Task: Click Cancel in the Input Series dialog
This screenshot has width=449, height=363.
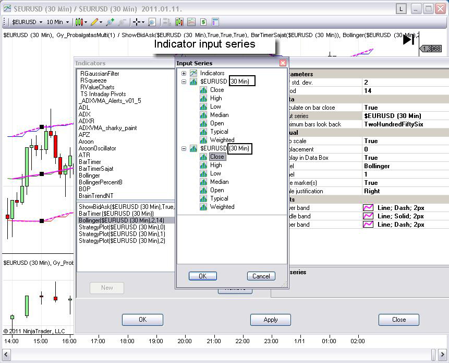Action: 261,276
